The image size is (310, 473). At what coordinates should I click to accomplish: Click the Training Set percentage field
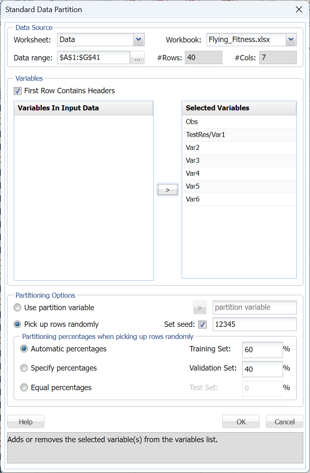coord(262,350)
